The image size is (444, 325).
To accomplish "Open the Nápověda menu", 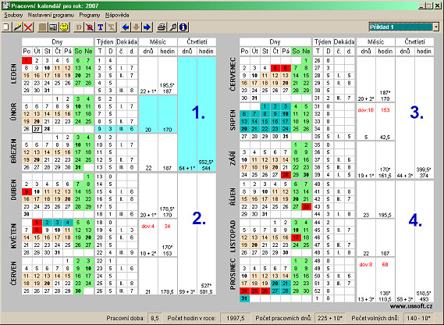I will (x=117, y=15).
